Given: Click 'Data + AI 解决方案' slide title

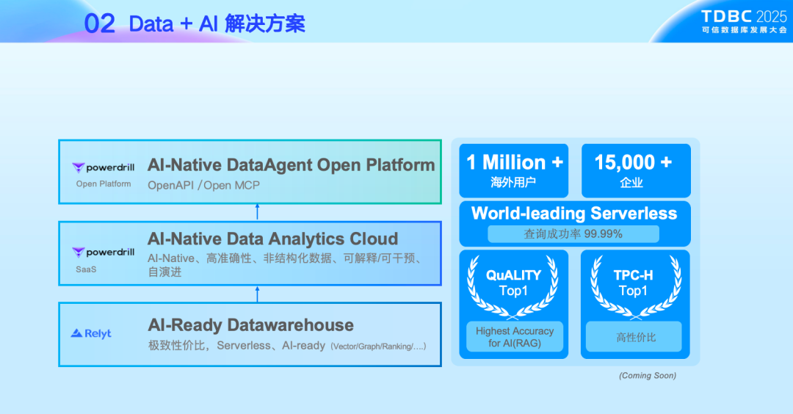Looking at the screenshot, I should pos(217,23).
